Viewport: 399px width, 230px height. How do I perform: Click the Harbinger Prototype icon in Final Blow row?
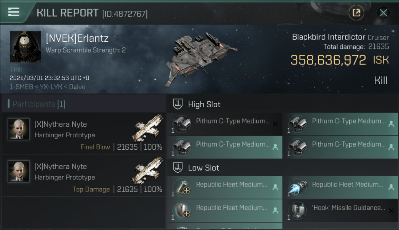coord(149,128)
